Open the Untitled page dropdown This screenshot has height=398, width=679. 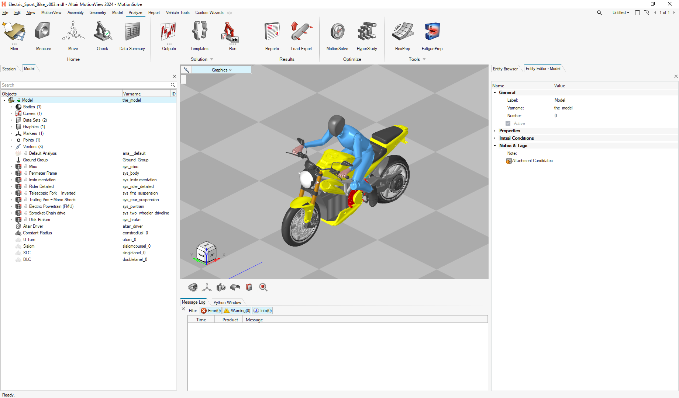(621, 13)
